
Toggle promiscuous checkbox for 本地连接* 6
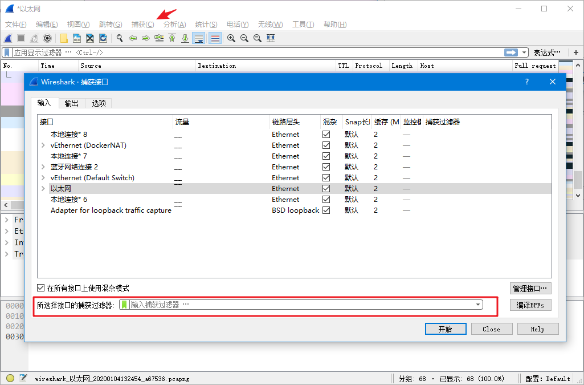[326, 200]
